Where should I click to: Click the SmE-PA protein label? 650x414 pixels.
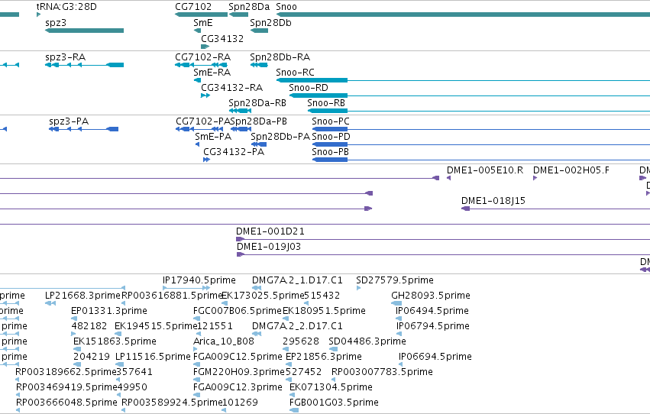click(x=213, y=136)
